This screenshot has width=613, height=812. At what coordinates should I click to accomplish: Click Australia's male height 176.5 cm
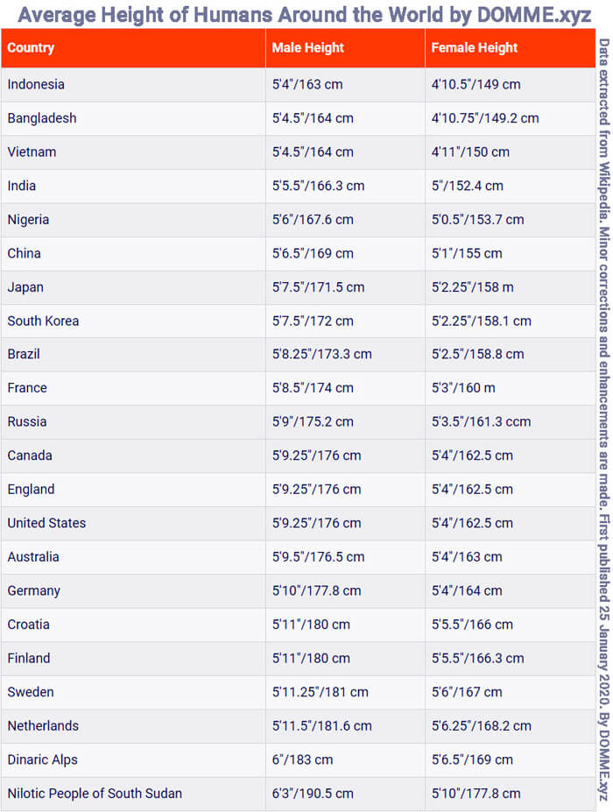click(x=319, y=557)
